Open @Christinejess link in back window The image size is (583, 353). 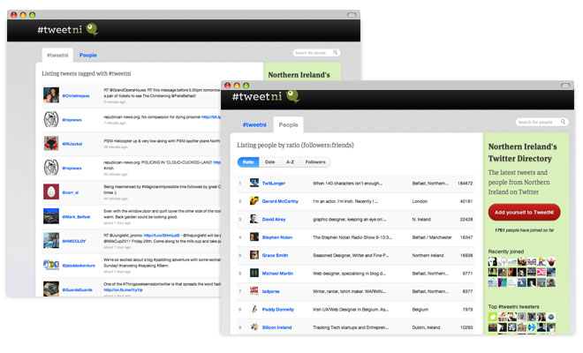[x=75, y=95]
